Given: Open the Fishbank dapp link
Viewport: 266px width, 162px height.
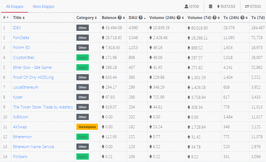Looking at the screenshot, I should pyautogui.click(x=20, y=157).
